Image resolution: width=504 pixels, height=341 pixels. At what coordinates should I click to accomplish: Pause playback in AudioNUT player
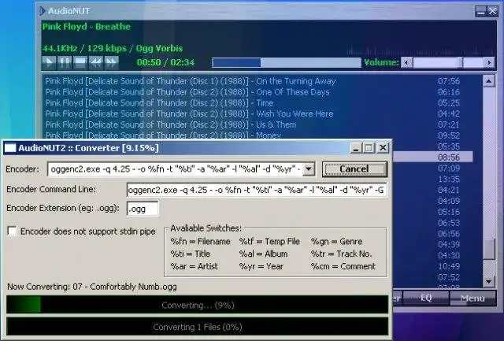65,62
